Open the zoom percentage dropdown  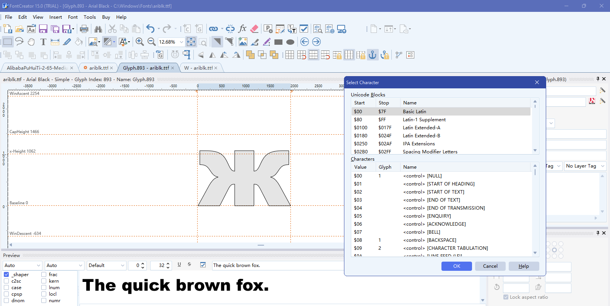click(x=182, y=42)
